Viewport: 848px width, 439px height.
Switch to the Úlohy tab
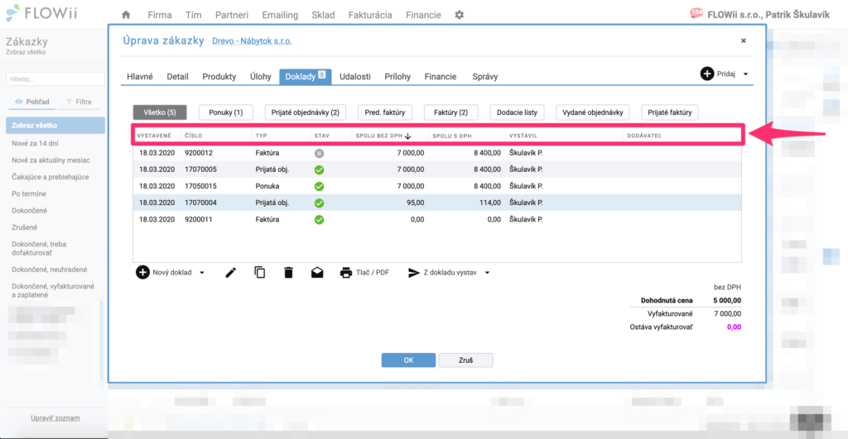pos(260,77)
